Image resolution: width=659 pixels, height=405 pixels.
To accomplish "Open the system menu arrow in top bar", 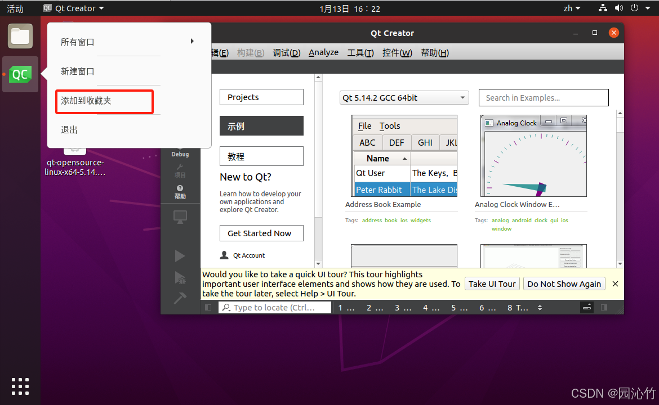I will [648, 8].
